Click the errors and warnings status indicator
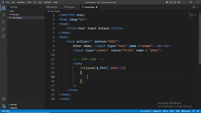The image size is (201, 113). point(6,111)
